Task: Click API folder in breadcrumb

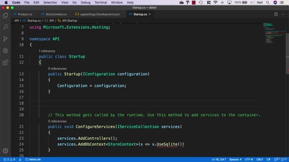Action: [x=17, y=21]
